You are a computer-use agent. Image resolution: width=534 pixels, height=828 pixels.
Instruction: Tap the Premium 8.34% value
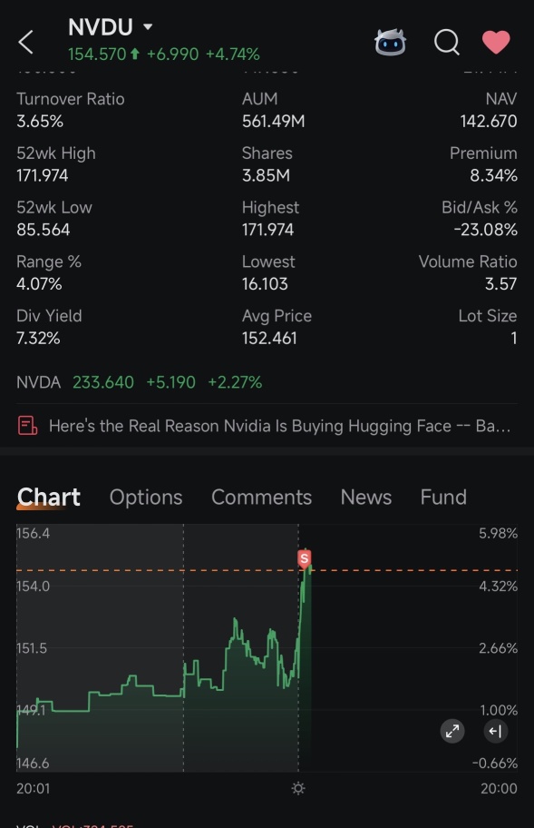493,175
